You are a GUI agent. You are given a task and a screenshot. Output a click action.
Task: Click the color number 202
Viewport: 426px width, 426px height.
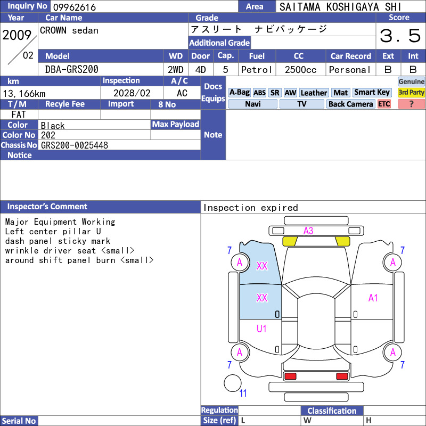point(48,135)
